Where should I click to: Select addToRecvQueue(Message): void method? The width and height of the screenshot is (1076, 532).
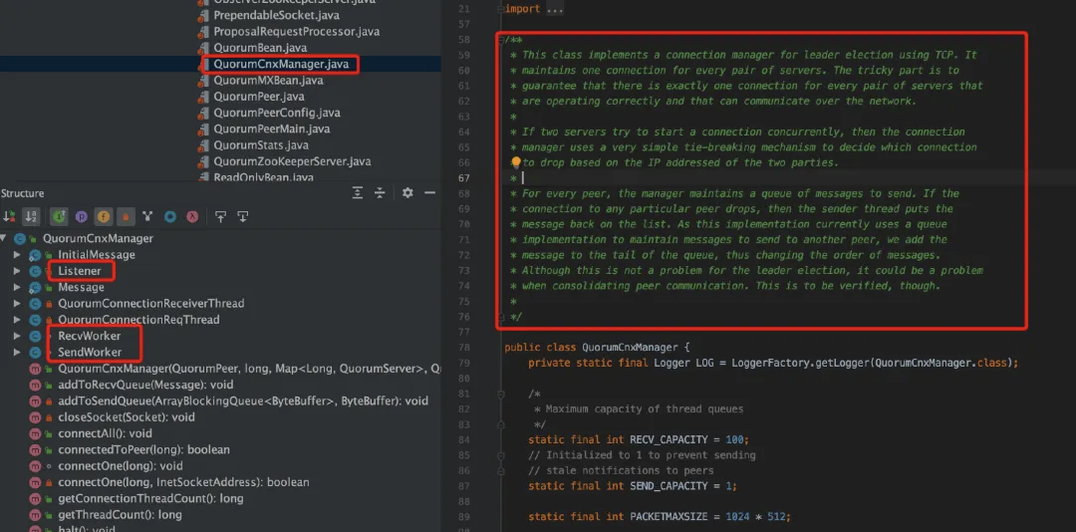pyautogui.click(x=145, y=386)
